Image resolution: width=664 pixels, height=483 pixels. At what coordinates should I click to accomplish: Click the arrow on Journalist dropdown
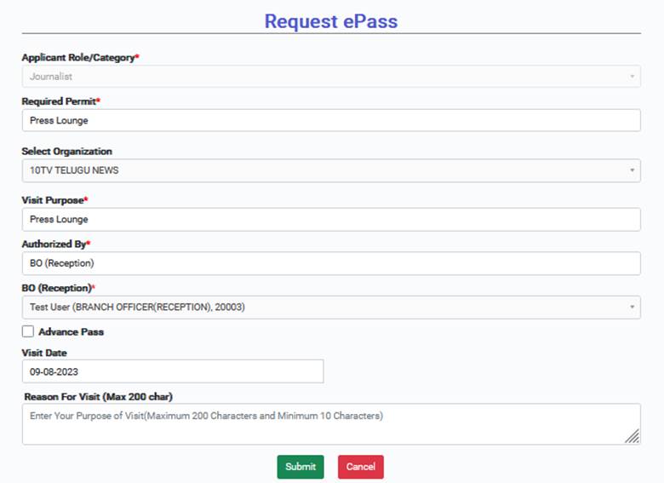pos(632,77)
